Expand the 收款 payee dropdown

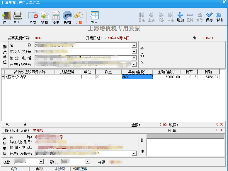click(x=41, y=162)
